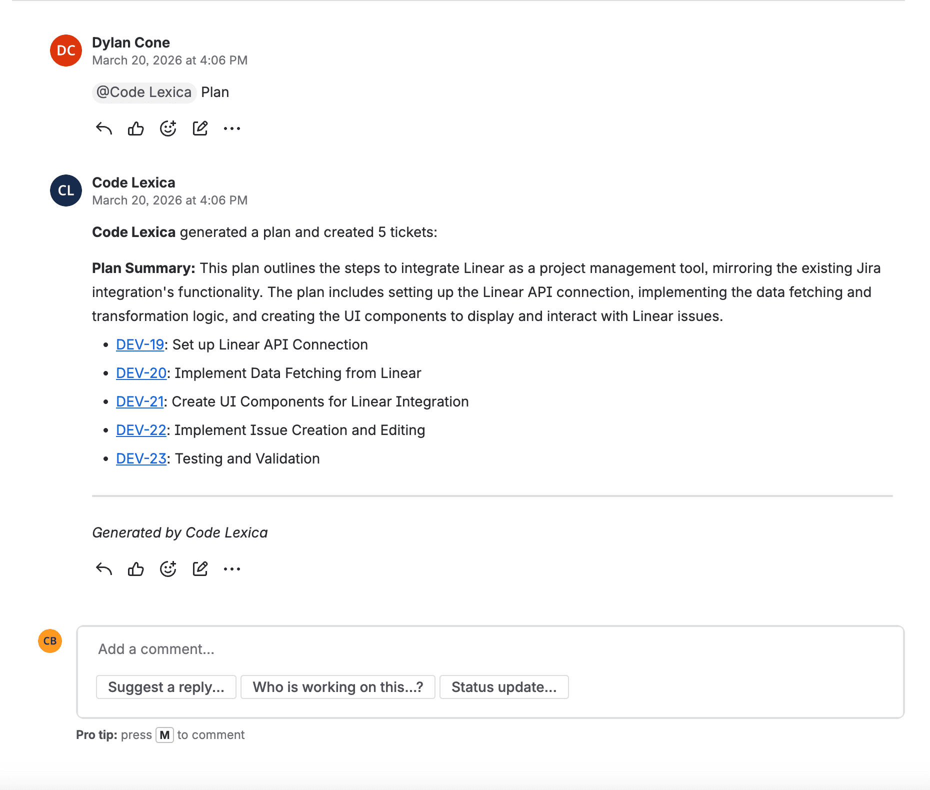Edit Code Lexica's plan comment
Screen dimensions: 930x790
point(200,568)
